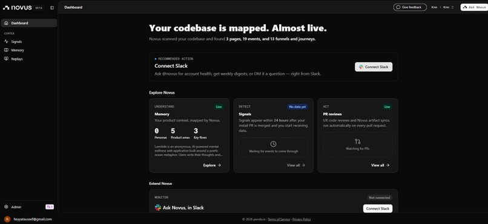Click the Signals pulse icon in sidebar
This screenshot has width=488, height=224.
tap(6, 41)
